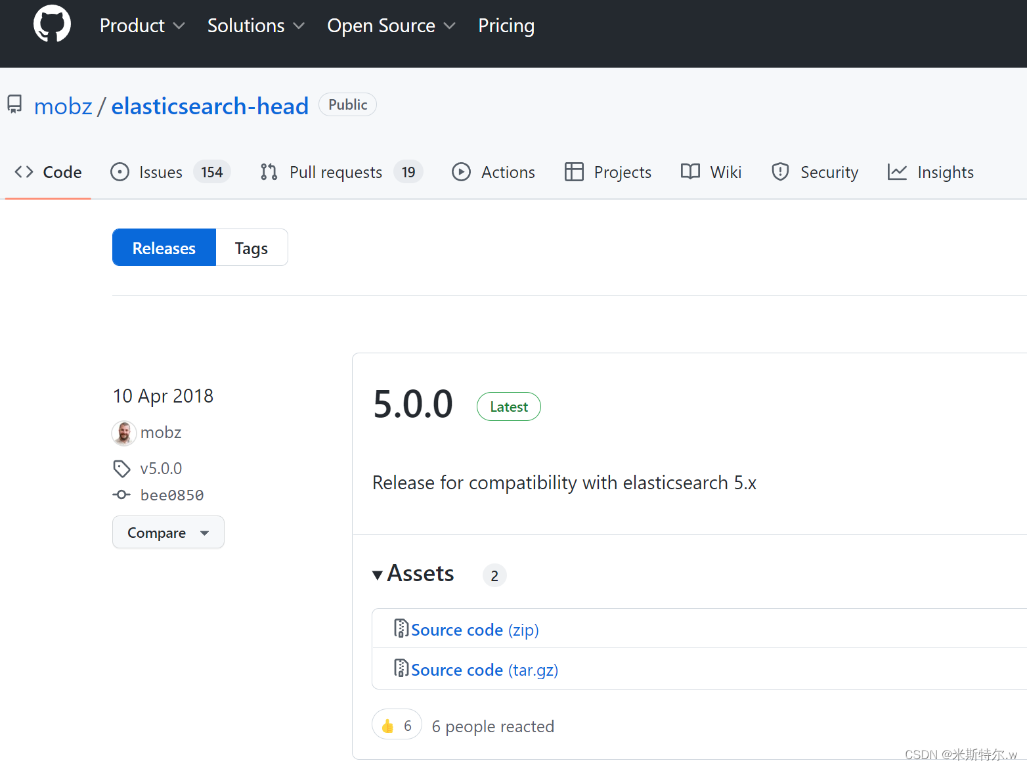
Task: Open the Wiki tab
Action: [x=711, y=172]
